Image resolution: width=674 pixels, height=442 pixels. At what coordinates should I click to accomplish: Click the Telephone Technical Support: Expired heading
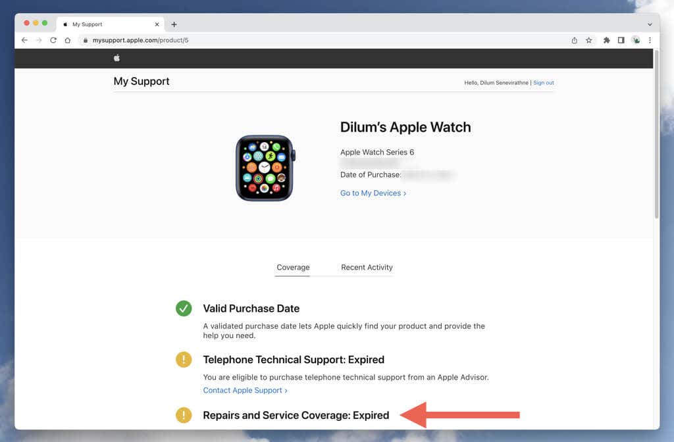pyautogui.click(x=294, y=360)
